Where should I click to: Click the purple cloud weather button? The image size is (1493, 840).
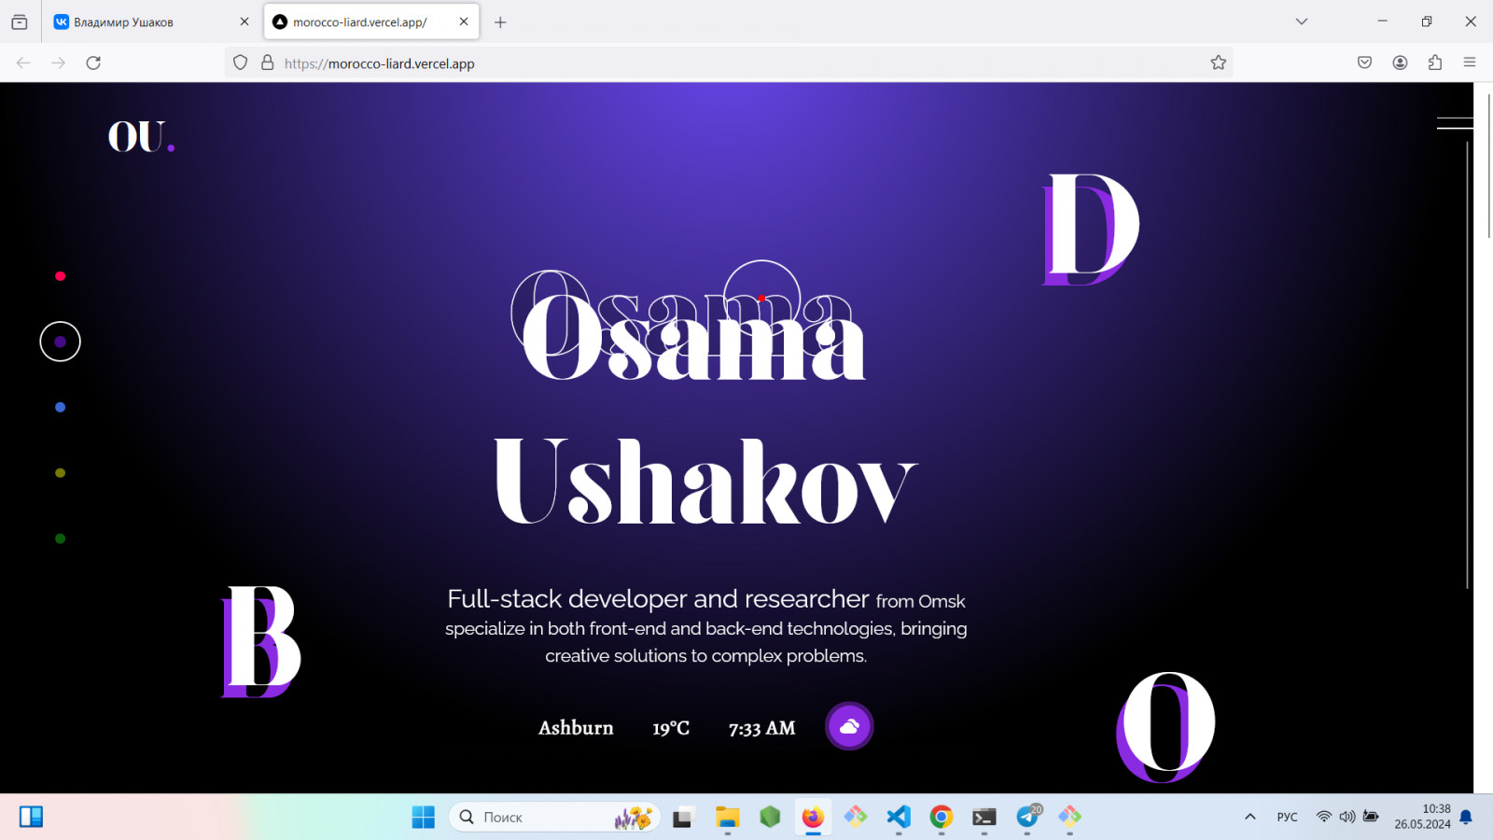coord(849,726)
